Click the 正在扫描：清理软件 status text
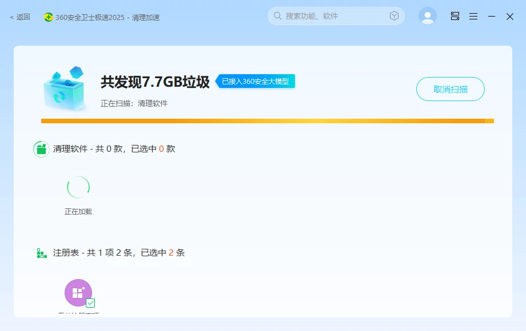Screen dimensions: 526x331 pyautogui.click(x=134, y=103)
